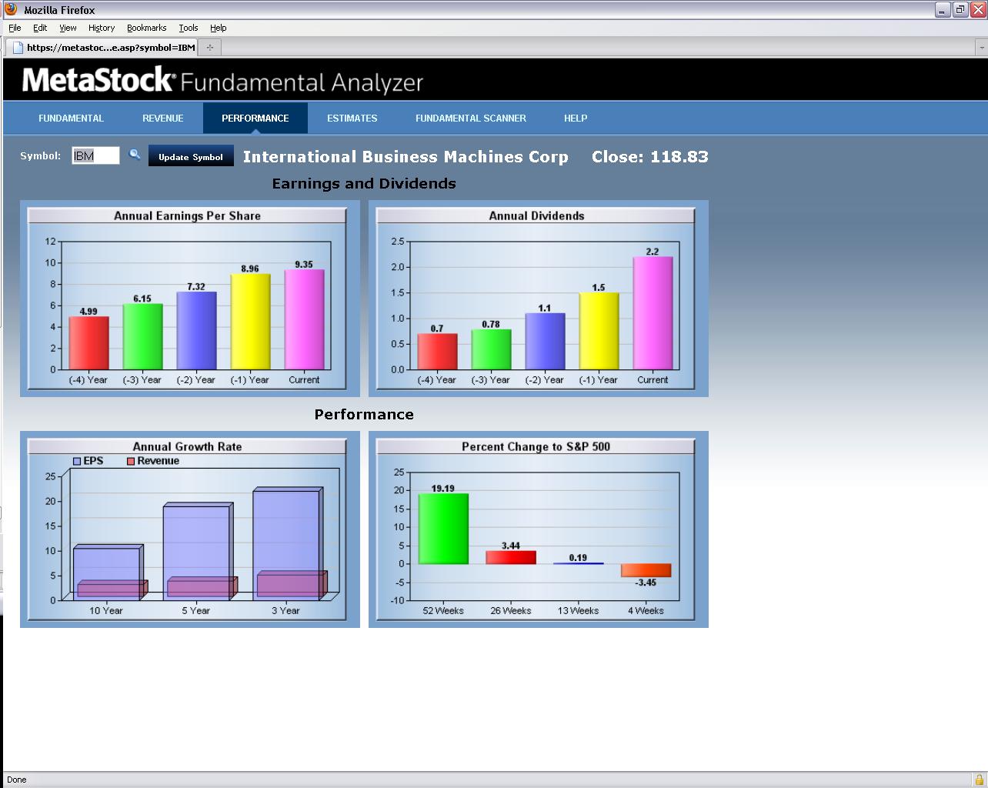This screenshot has width=988, height=788.
Task: Open the Bookmarks menu
Action: [x=146, y=28]
